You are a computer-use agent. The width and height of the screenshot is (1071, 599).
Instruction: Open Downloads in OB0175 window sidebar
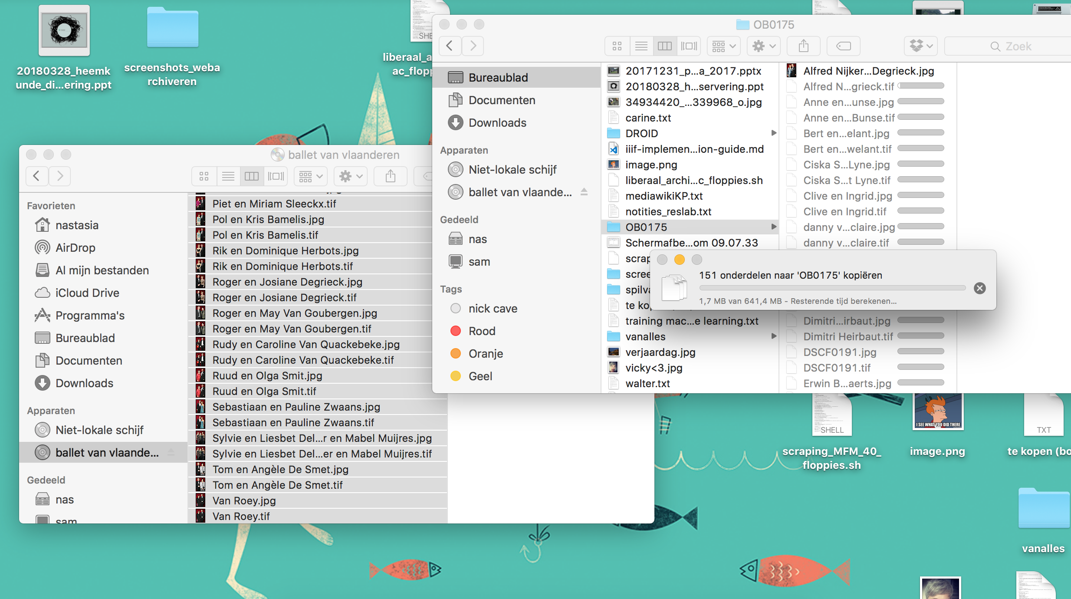(x=497, y=123)
